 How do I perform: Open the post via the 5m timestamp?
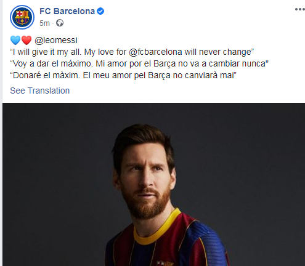(x=44, y=23)
